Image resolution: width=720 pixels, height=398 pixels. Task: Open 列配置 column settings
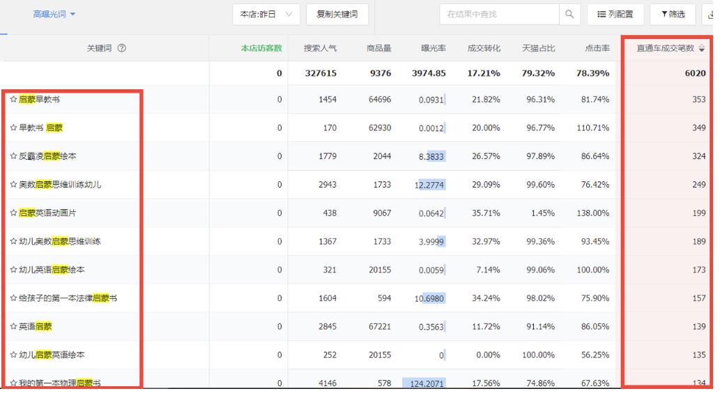point(615,14)
